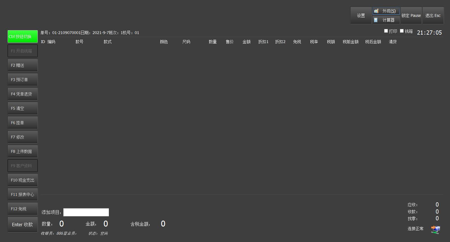Image resolution: width=450 pixels, height=242 pixels.
Task: Click the 含税金额 total value
Action: pyautogui.click(x=163, y=224)
